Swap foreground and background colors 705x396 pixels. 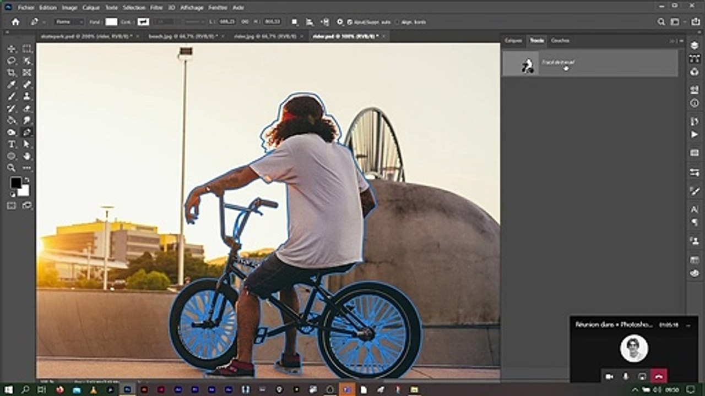pyautogui.click(x=27, y=180)
